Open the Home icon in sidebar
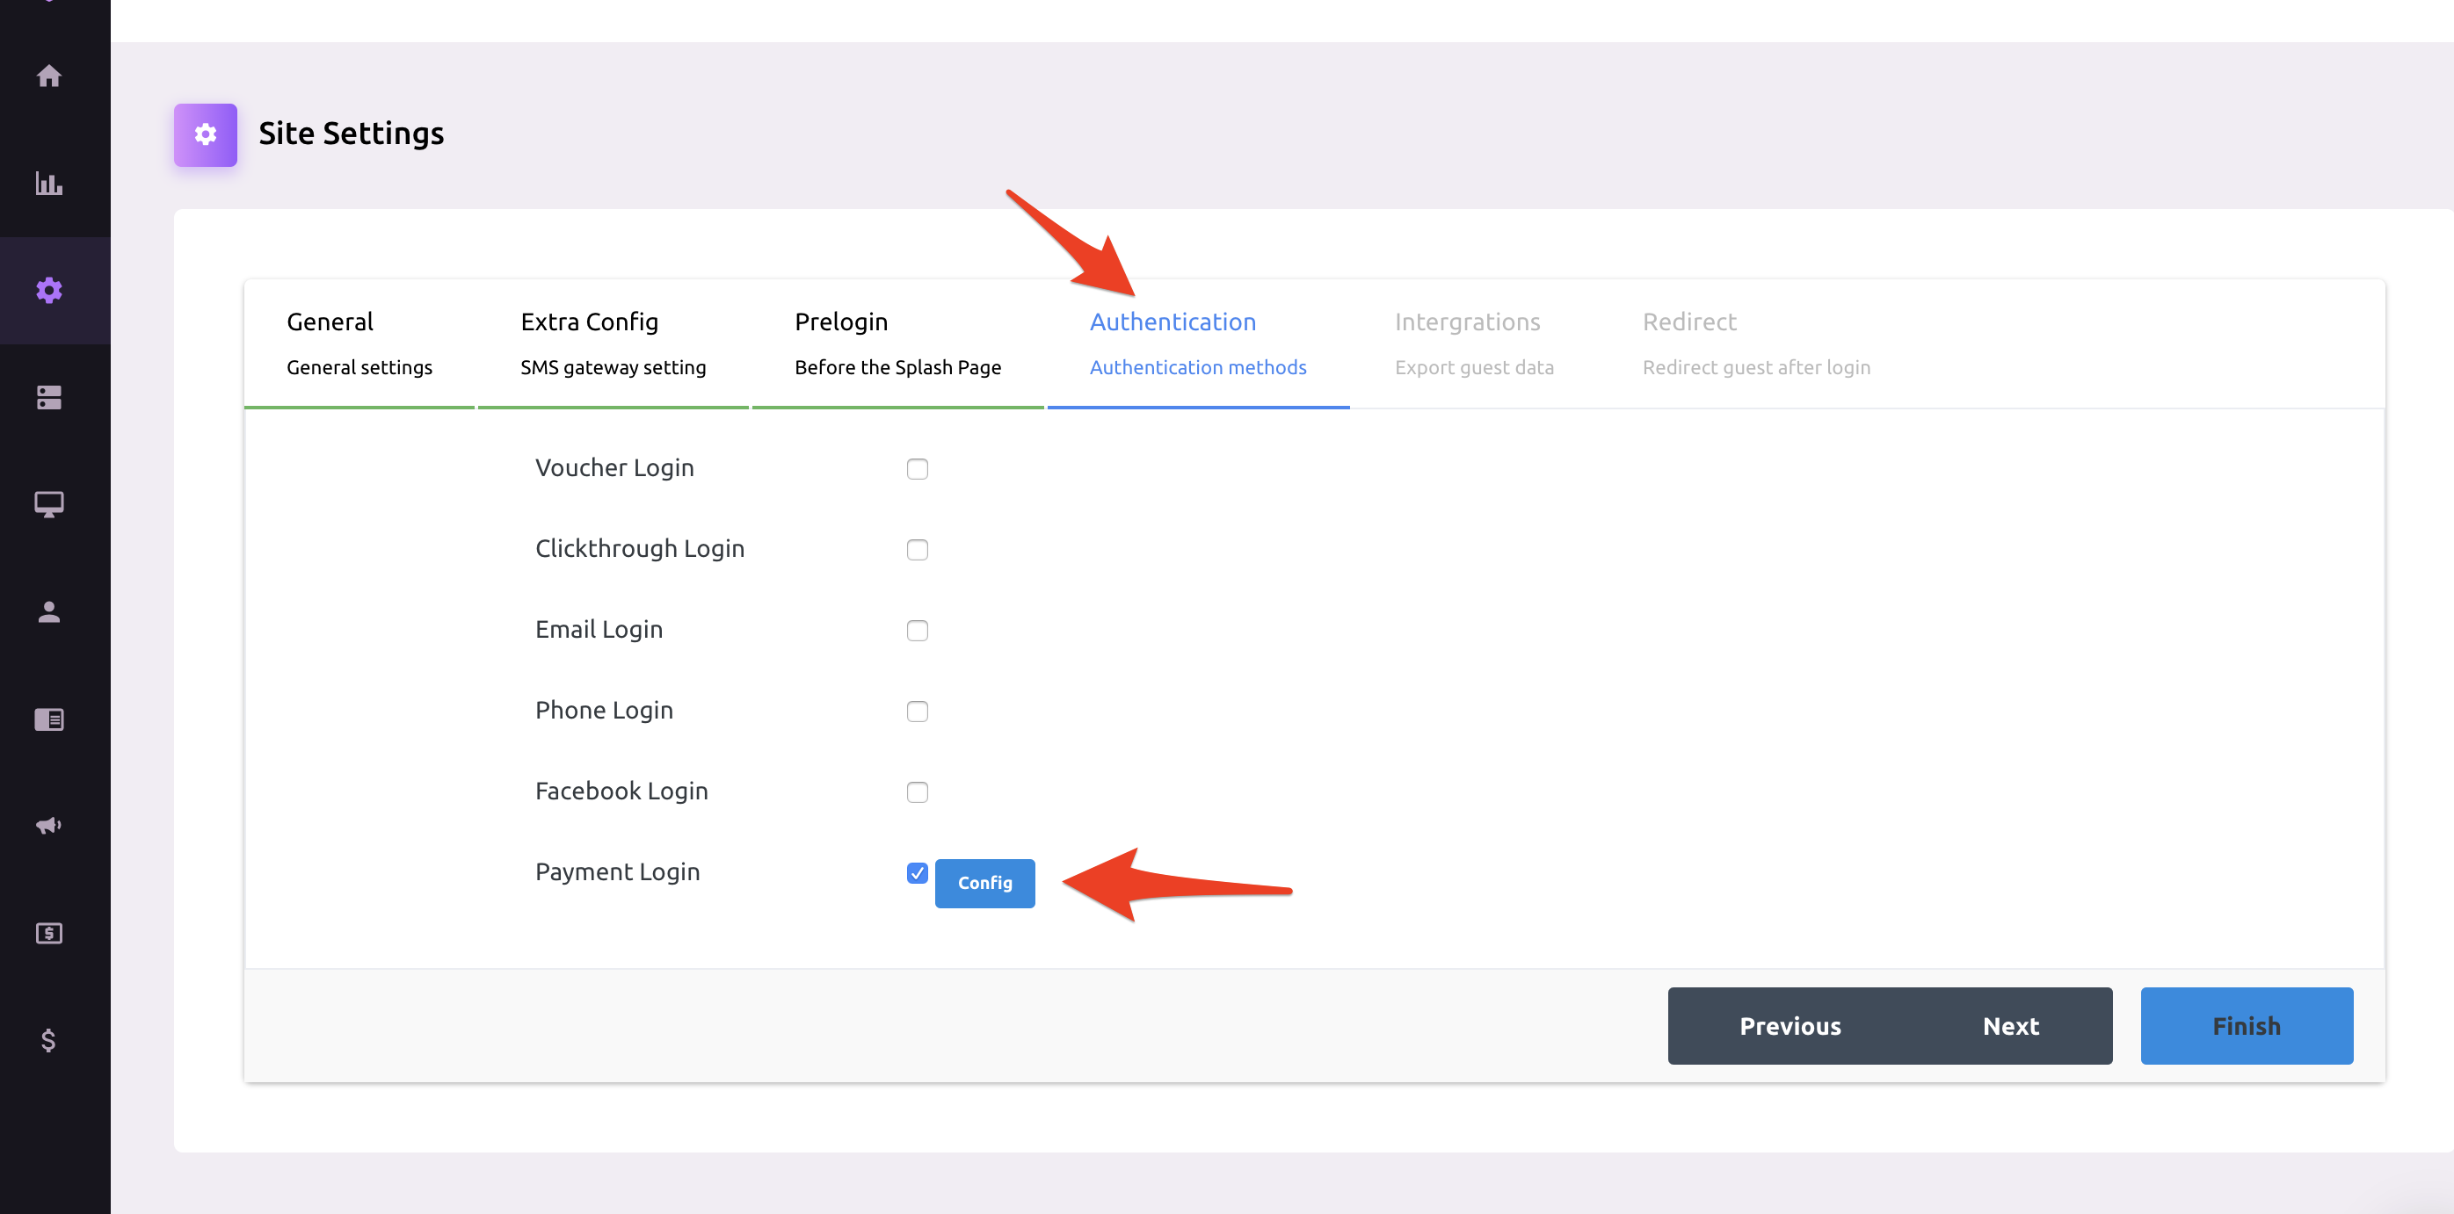This screenshot has height=1214, width=2454. pos(48,76)
